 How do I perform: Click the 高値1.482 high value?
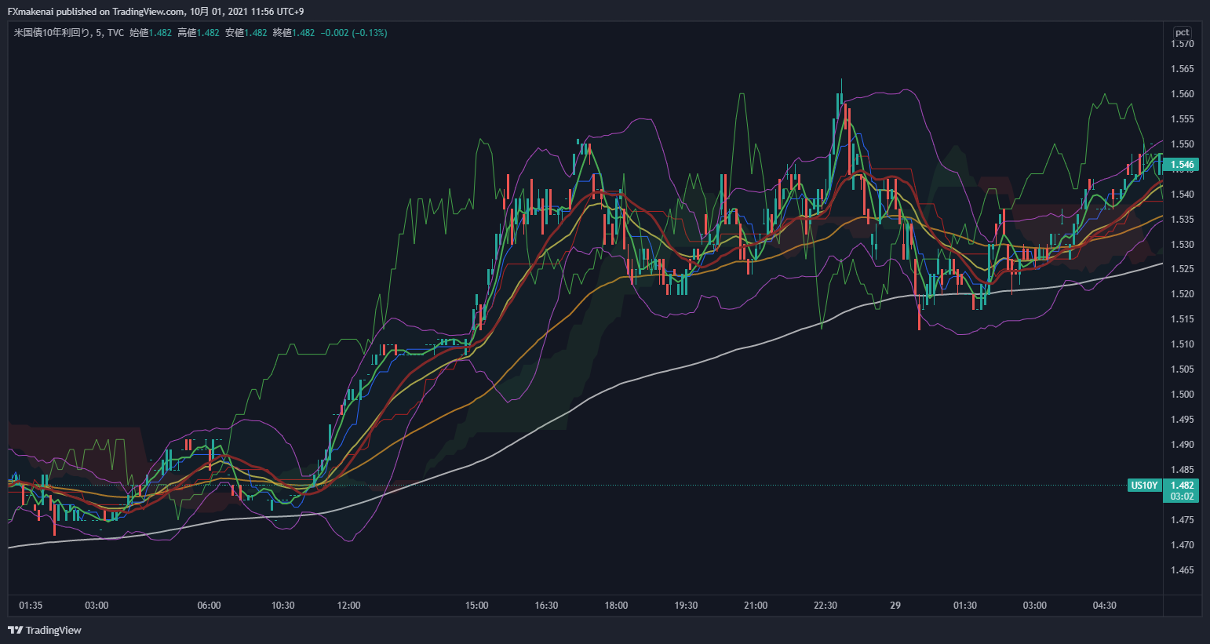199,33
